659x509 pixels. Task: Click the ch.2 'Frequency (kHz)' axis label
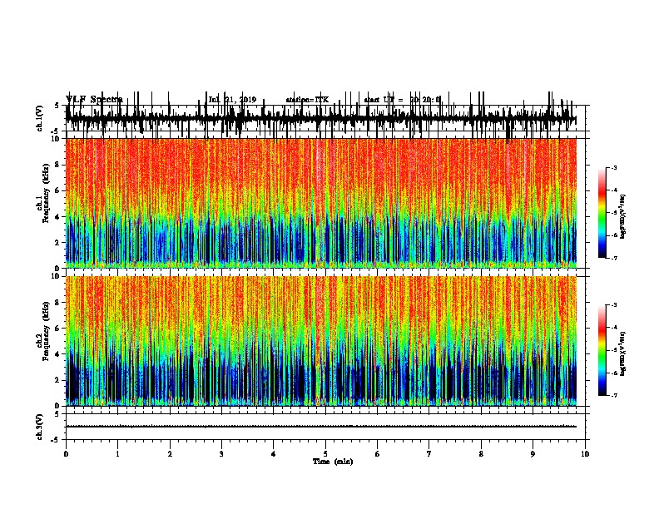click(46, 331)
